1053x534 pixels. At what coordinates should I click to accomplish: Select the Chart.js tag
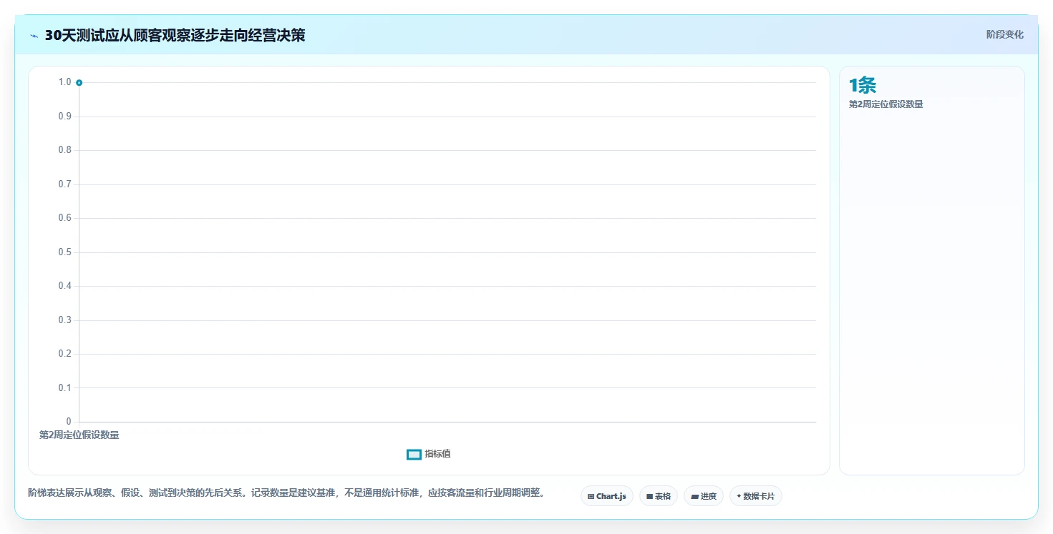pyautogui.click(x=606, y=496)
